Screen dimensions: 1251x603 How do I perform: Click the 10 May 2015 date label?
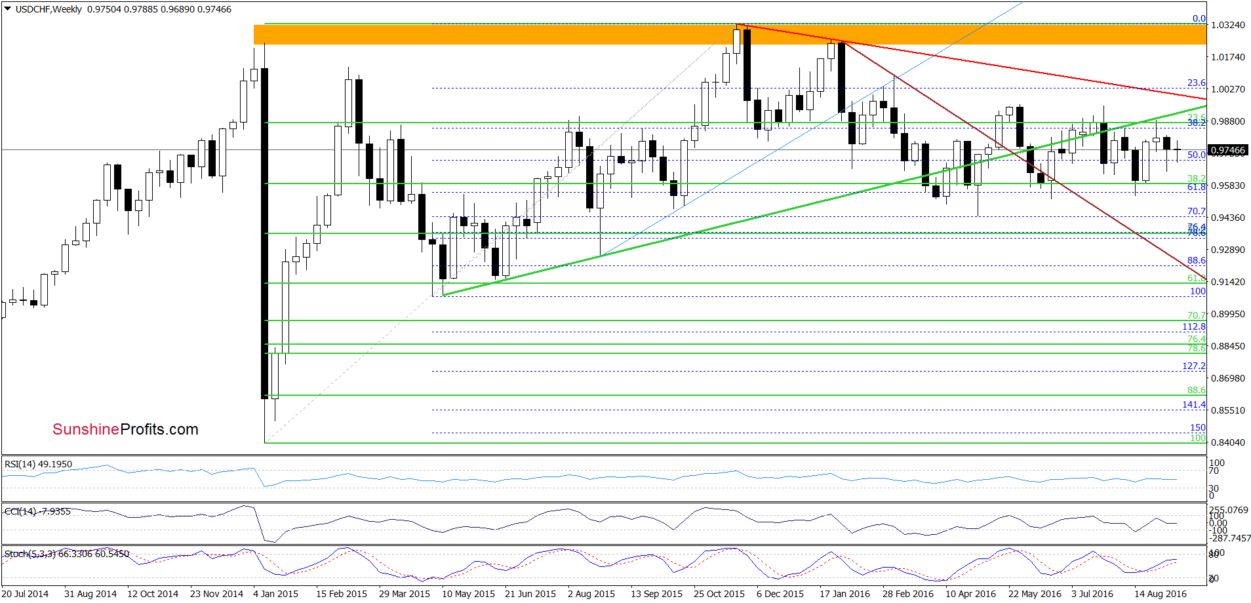[468, 594]
